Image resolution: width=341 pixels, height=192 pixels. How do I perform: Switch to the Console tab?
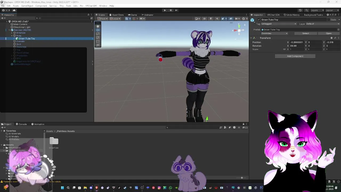point(21,124)
